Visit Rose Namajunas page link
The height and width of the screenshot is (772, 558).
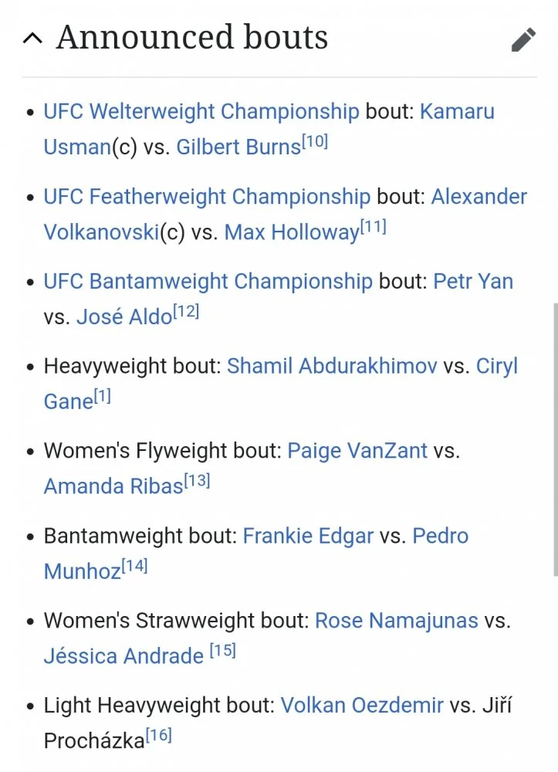[396, 621]
